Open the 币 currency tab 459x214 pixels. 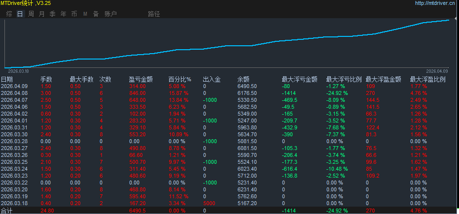point(74,14)
